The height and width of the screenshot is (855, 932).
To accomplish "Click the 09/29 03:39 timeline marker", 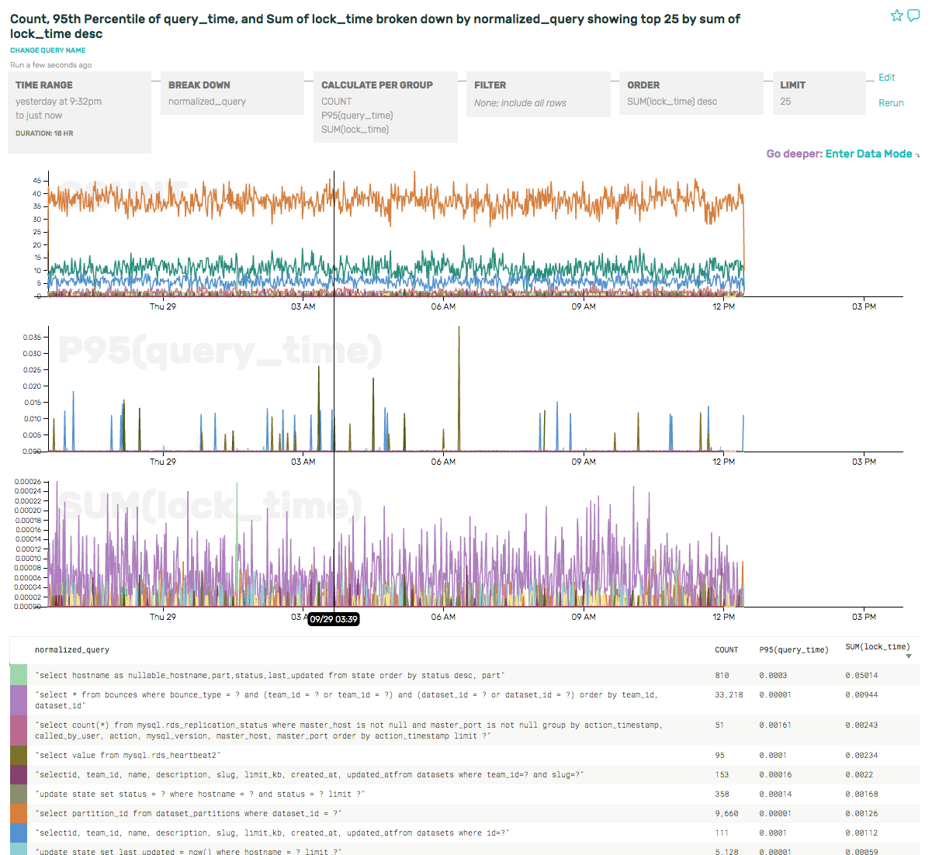I will click(x=333, y=619).
